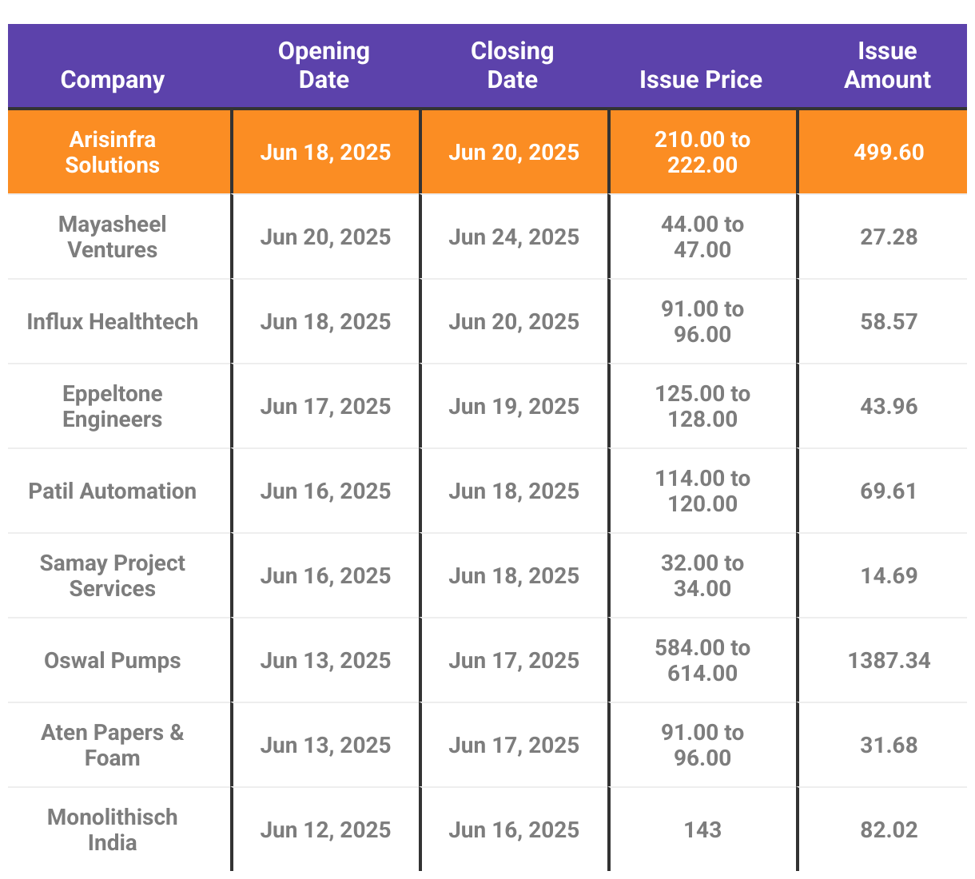
Task: Select Influx Healthtech company cell
Action: [113, 321]
